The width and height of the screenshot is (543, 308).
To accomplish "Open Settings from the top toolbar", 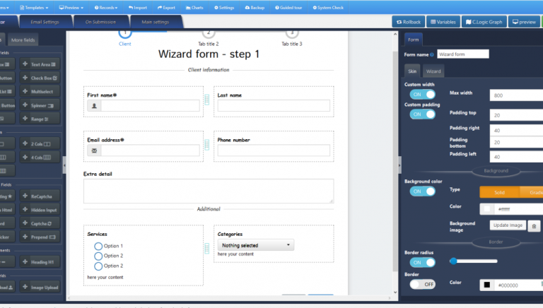I will (224, 7).
